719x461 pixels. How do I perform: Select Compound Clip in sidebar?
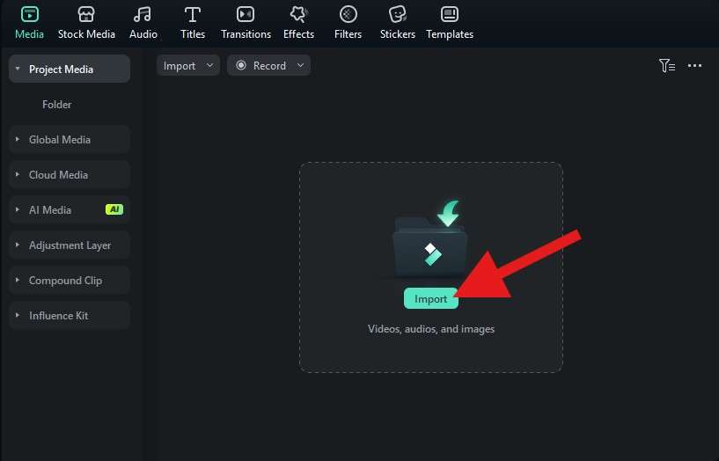tap(70, 280)
